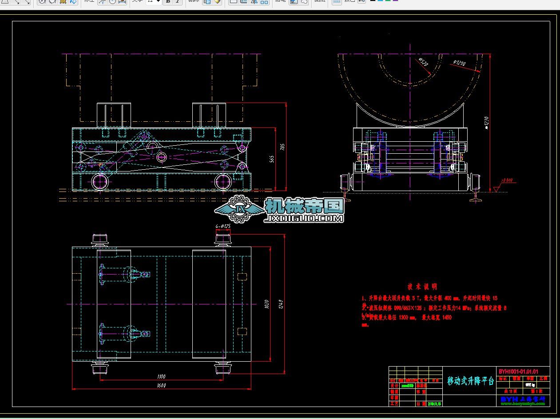
Task: Click the 技术说明 heading text
Action: [x=422, y=287]
